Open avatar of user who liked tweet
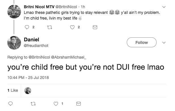175x111 pixels. [28, 91]
